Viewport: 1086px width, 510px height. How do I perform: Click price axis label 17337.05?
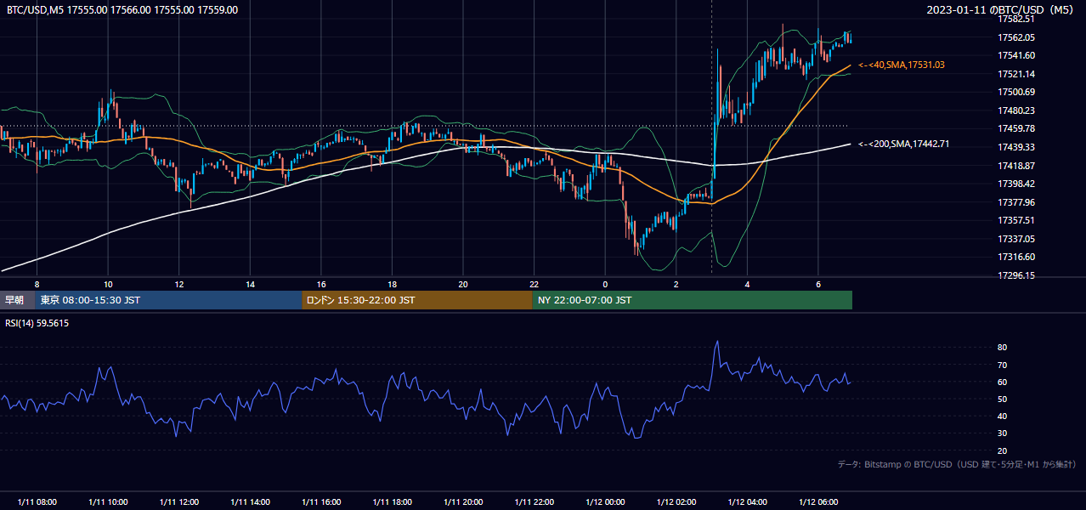click(x=1015, y=239)
